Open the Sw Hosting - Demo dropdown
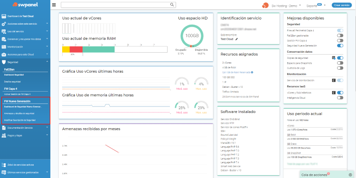Image resolution: width=356 pixels, height=178 pixels. (x=286, y=6)
